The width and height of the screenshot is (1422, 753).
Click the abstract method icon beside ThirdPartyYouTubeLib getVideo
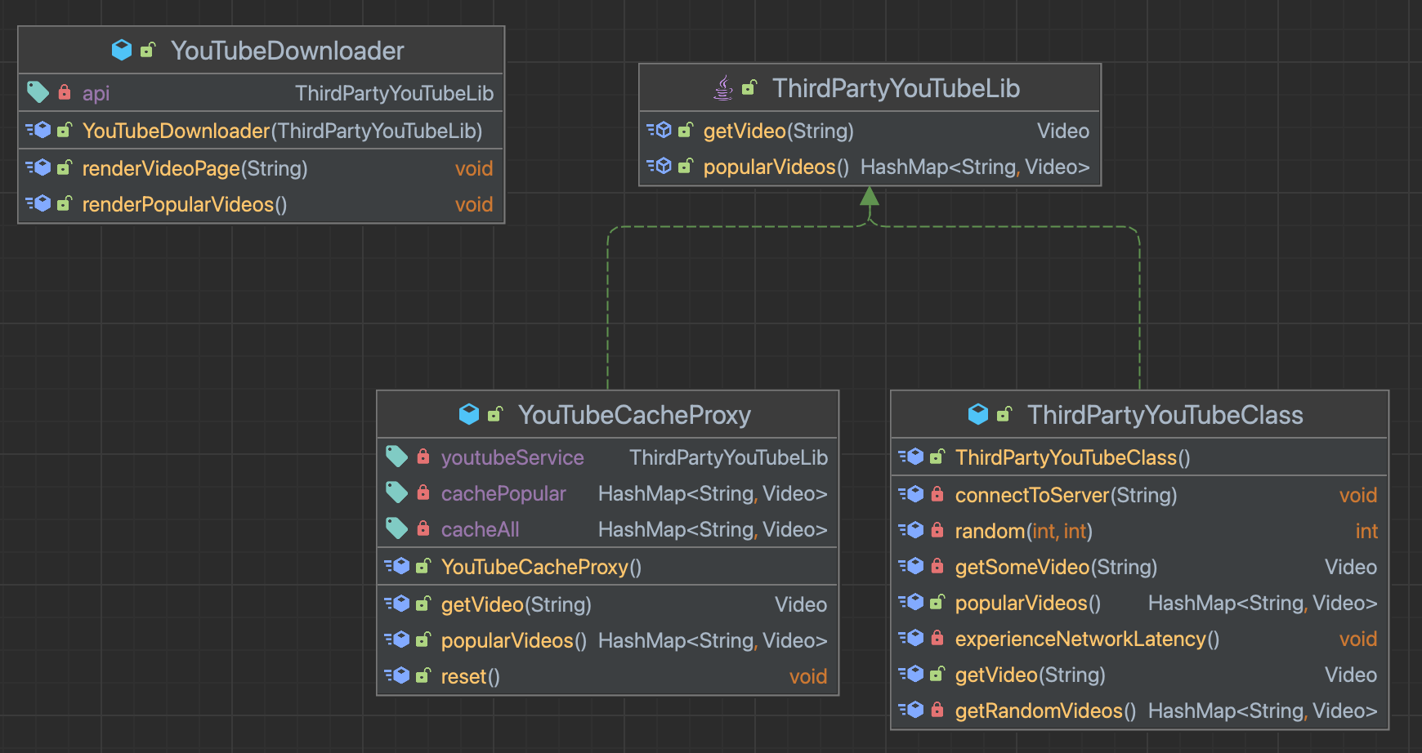[x=660, y=130]
